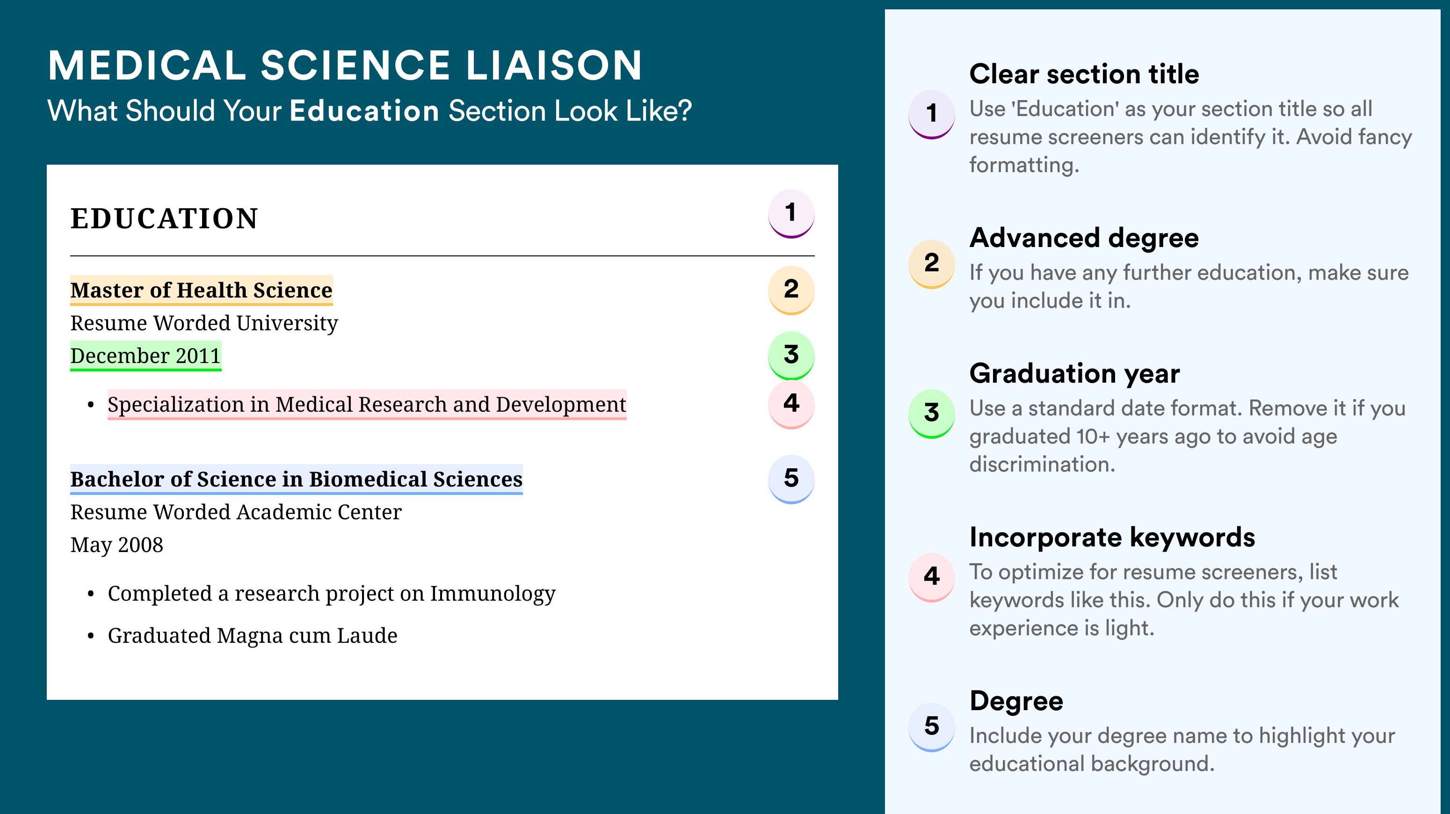Click the Clear section title heading

pos(1084,74)
